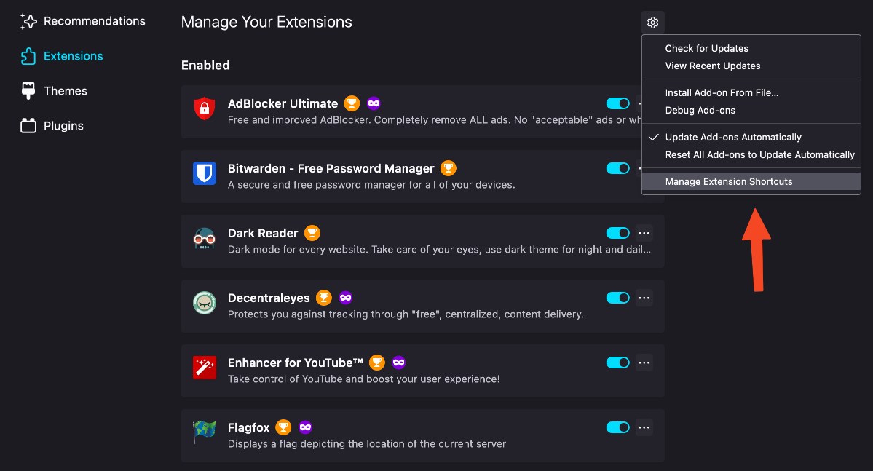Click the AdBlocker Ultimate red shield icon

tap(205, 109)
